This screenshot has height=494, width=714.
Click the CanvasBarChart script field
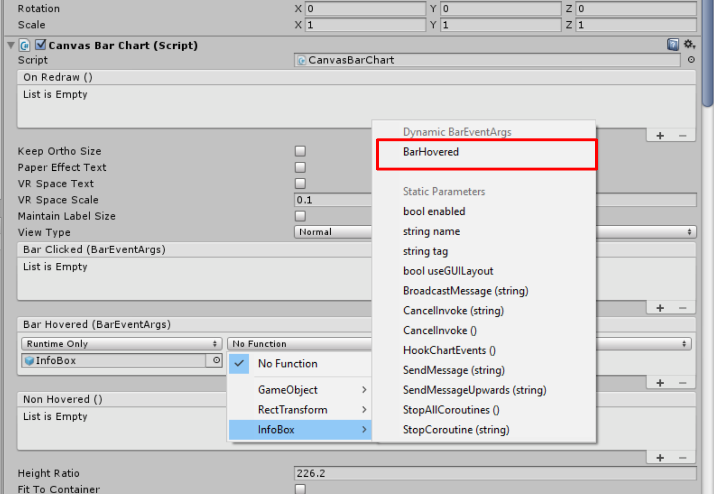(487, 60)
